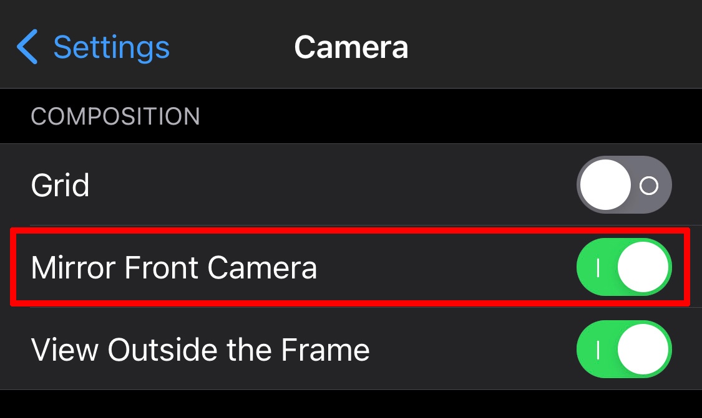Select the Grid row label

click(x=60, y=185)
